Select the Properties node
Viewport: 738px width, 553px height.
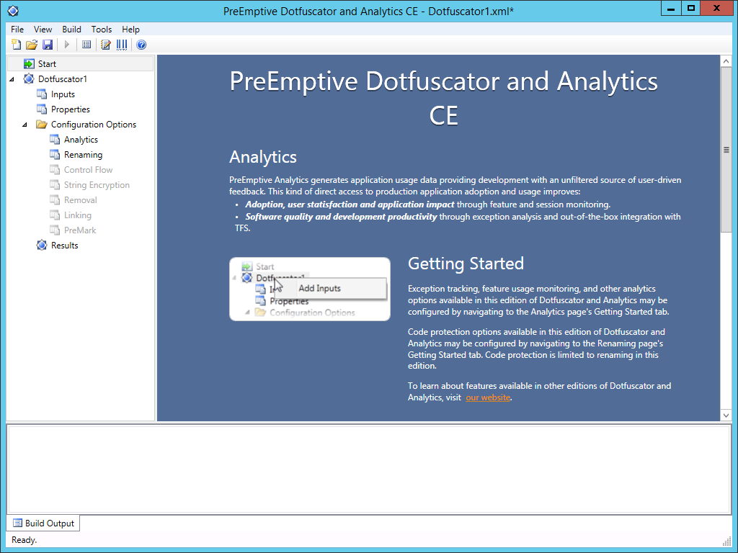tap(70, 109)
